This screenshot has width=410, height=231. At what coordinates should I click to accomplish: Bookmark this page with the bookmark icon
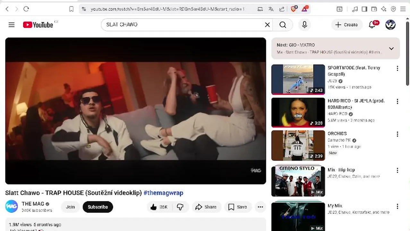pyautogui.click(x=71, y=9)
